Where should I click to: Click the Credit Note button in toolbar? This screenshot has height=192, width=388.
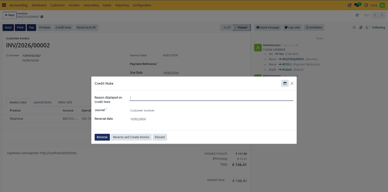[x=63, y=27]
